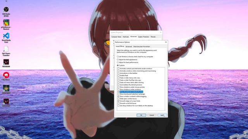Enable Save taskbar thumbnail previews
Viewport: 248px width, 139px height.
pyautogui.click(x=119, y=85)
